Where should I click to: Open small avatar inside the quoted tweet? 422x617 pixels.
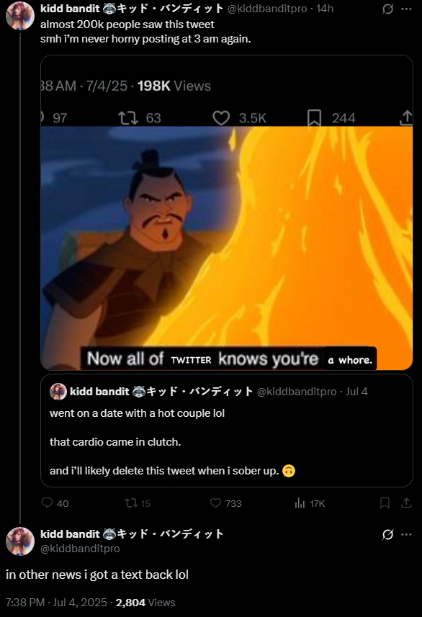coord(58,392)
